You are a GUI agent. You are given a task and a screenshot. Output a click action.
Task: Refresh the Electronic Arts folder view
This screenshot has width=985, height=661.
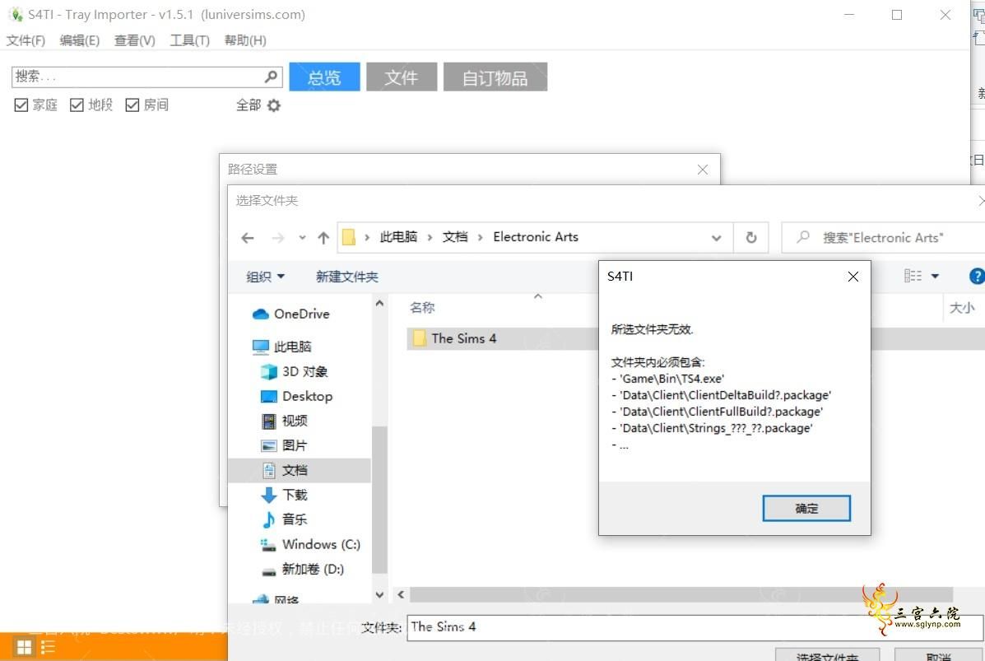[x=750, y=238]
